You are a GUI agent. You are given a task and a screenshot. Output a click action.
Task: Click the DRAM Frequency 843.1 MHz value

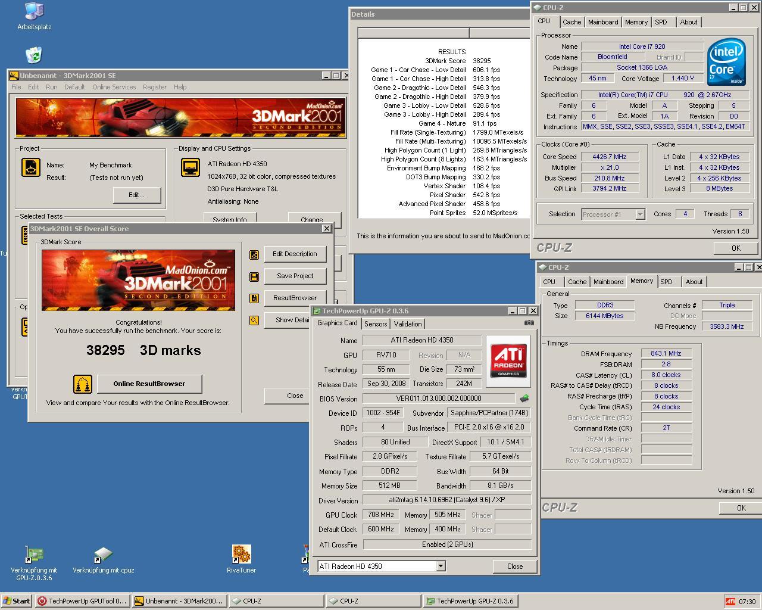(666, 353)
